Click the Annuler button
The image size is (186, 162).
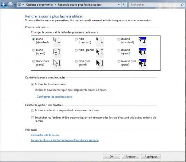click(x=130, y=157)
